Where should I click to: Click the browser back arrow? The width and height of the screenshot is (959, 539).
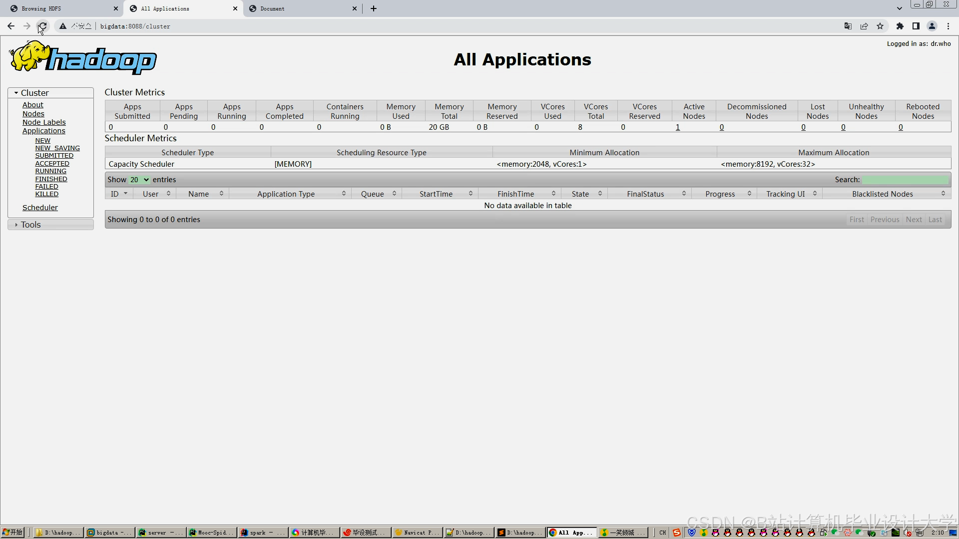click(11, 26)
